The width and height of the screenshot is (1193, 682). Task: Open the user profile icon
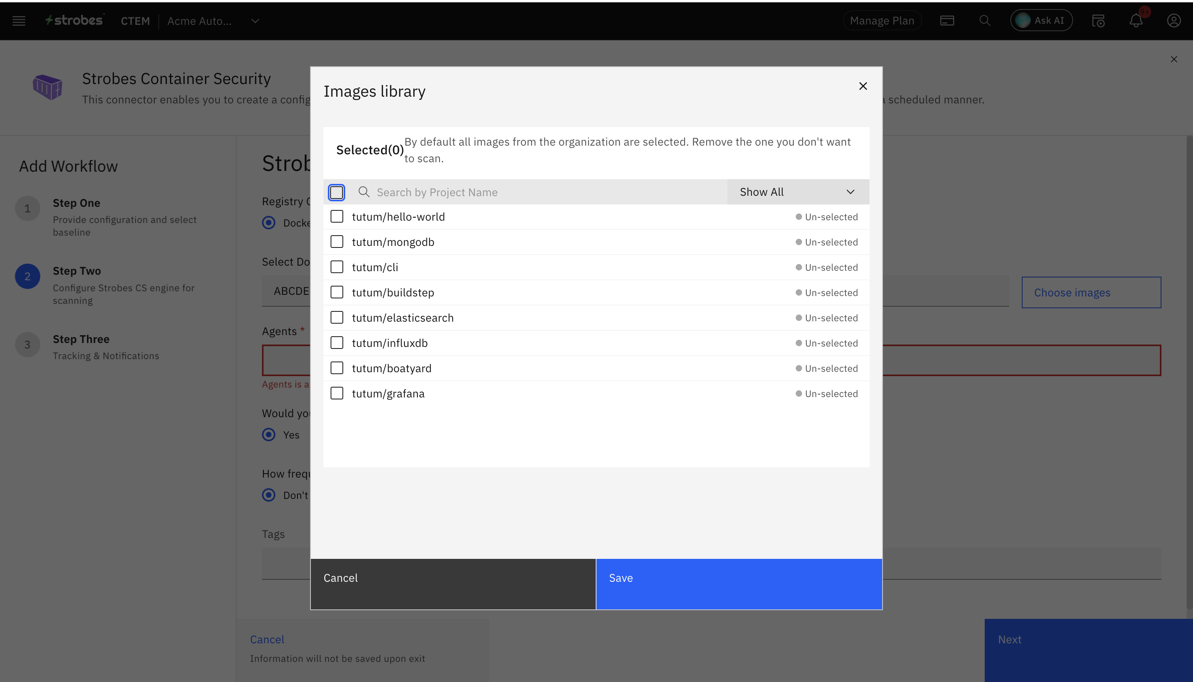(x=1173, y=21)
